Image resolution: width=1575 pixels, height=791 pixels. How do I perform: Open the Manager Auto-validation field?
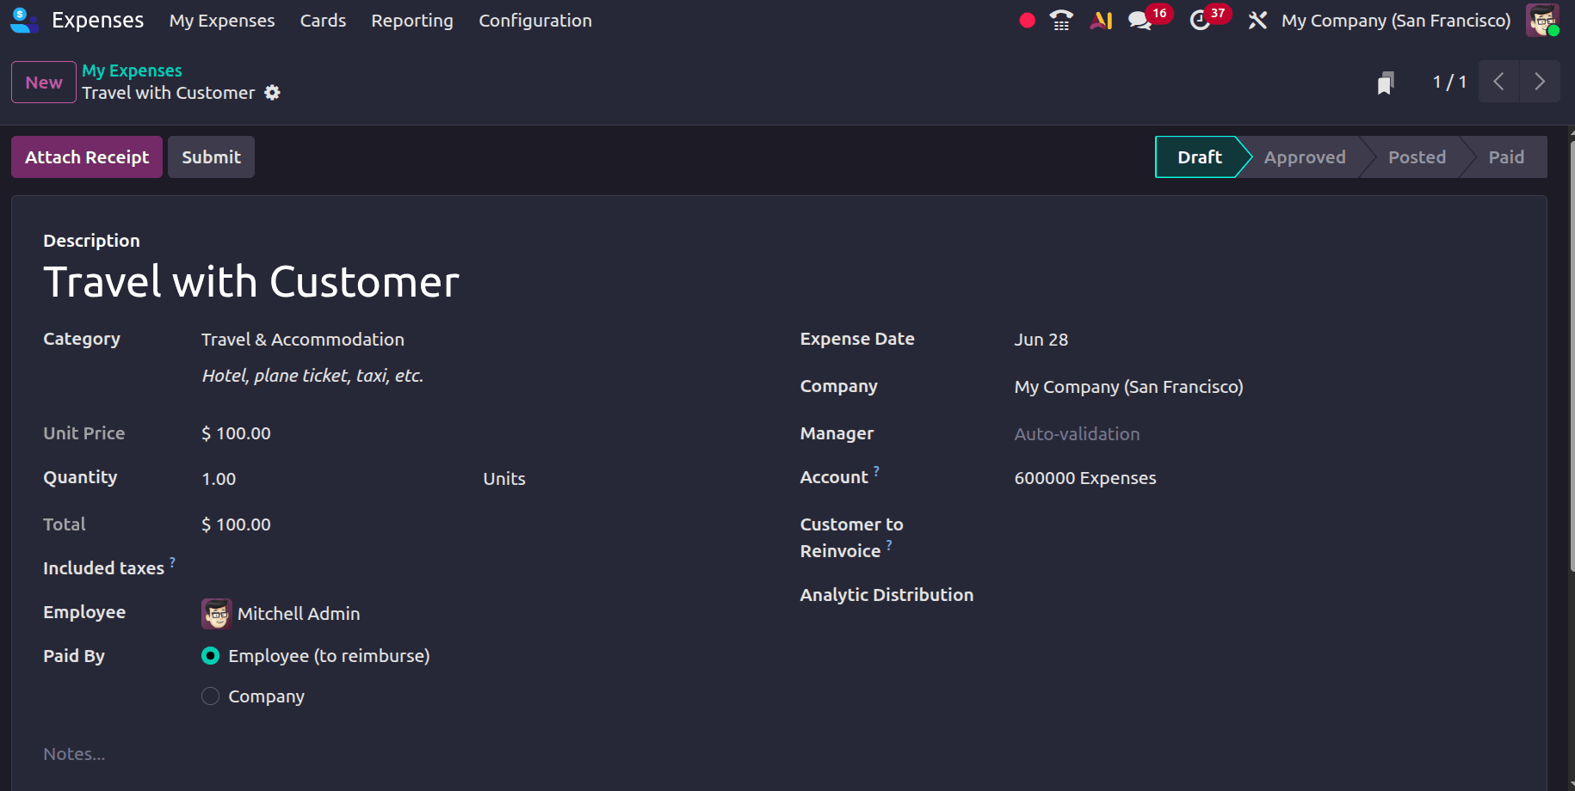(x=1264, y=434)
